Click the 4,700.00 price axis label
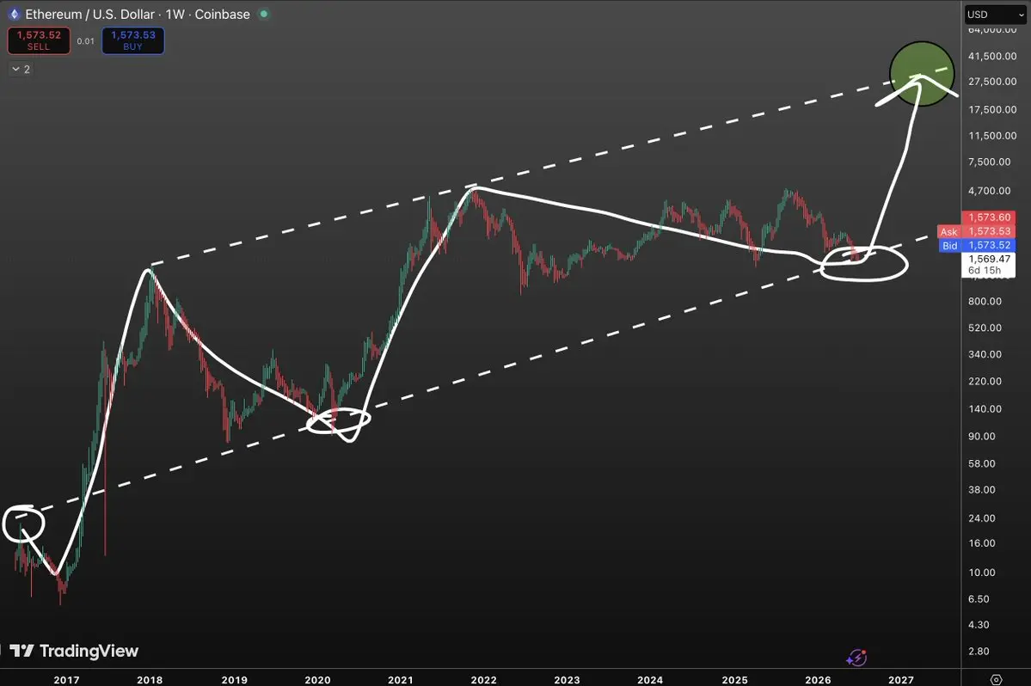1031x686 pixels. click(990, 191)
